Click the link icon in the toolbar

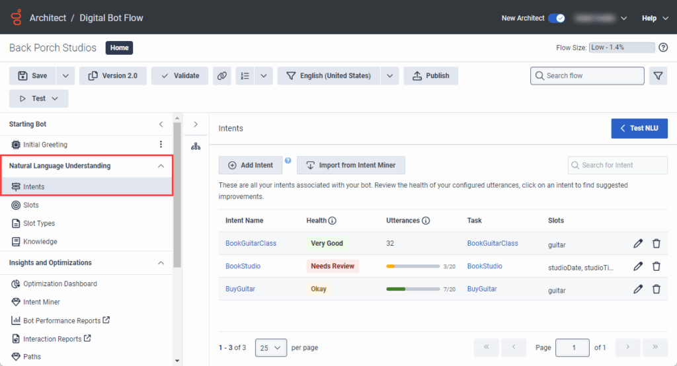[222, 76]
